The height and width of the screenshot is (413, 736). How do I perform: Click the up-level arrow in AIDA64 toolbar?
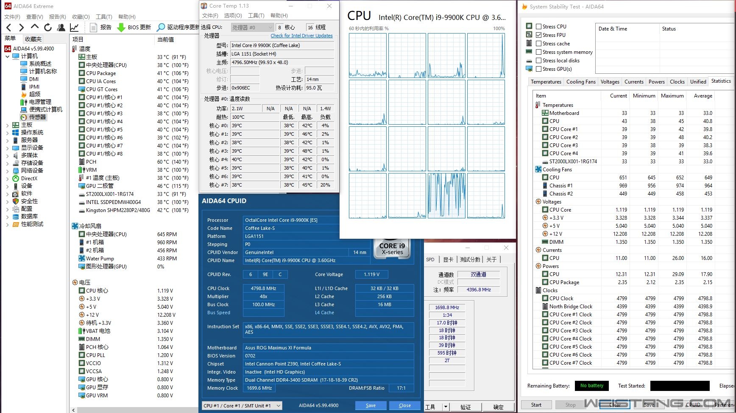(x=35, y=27)
